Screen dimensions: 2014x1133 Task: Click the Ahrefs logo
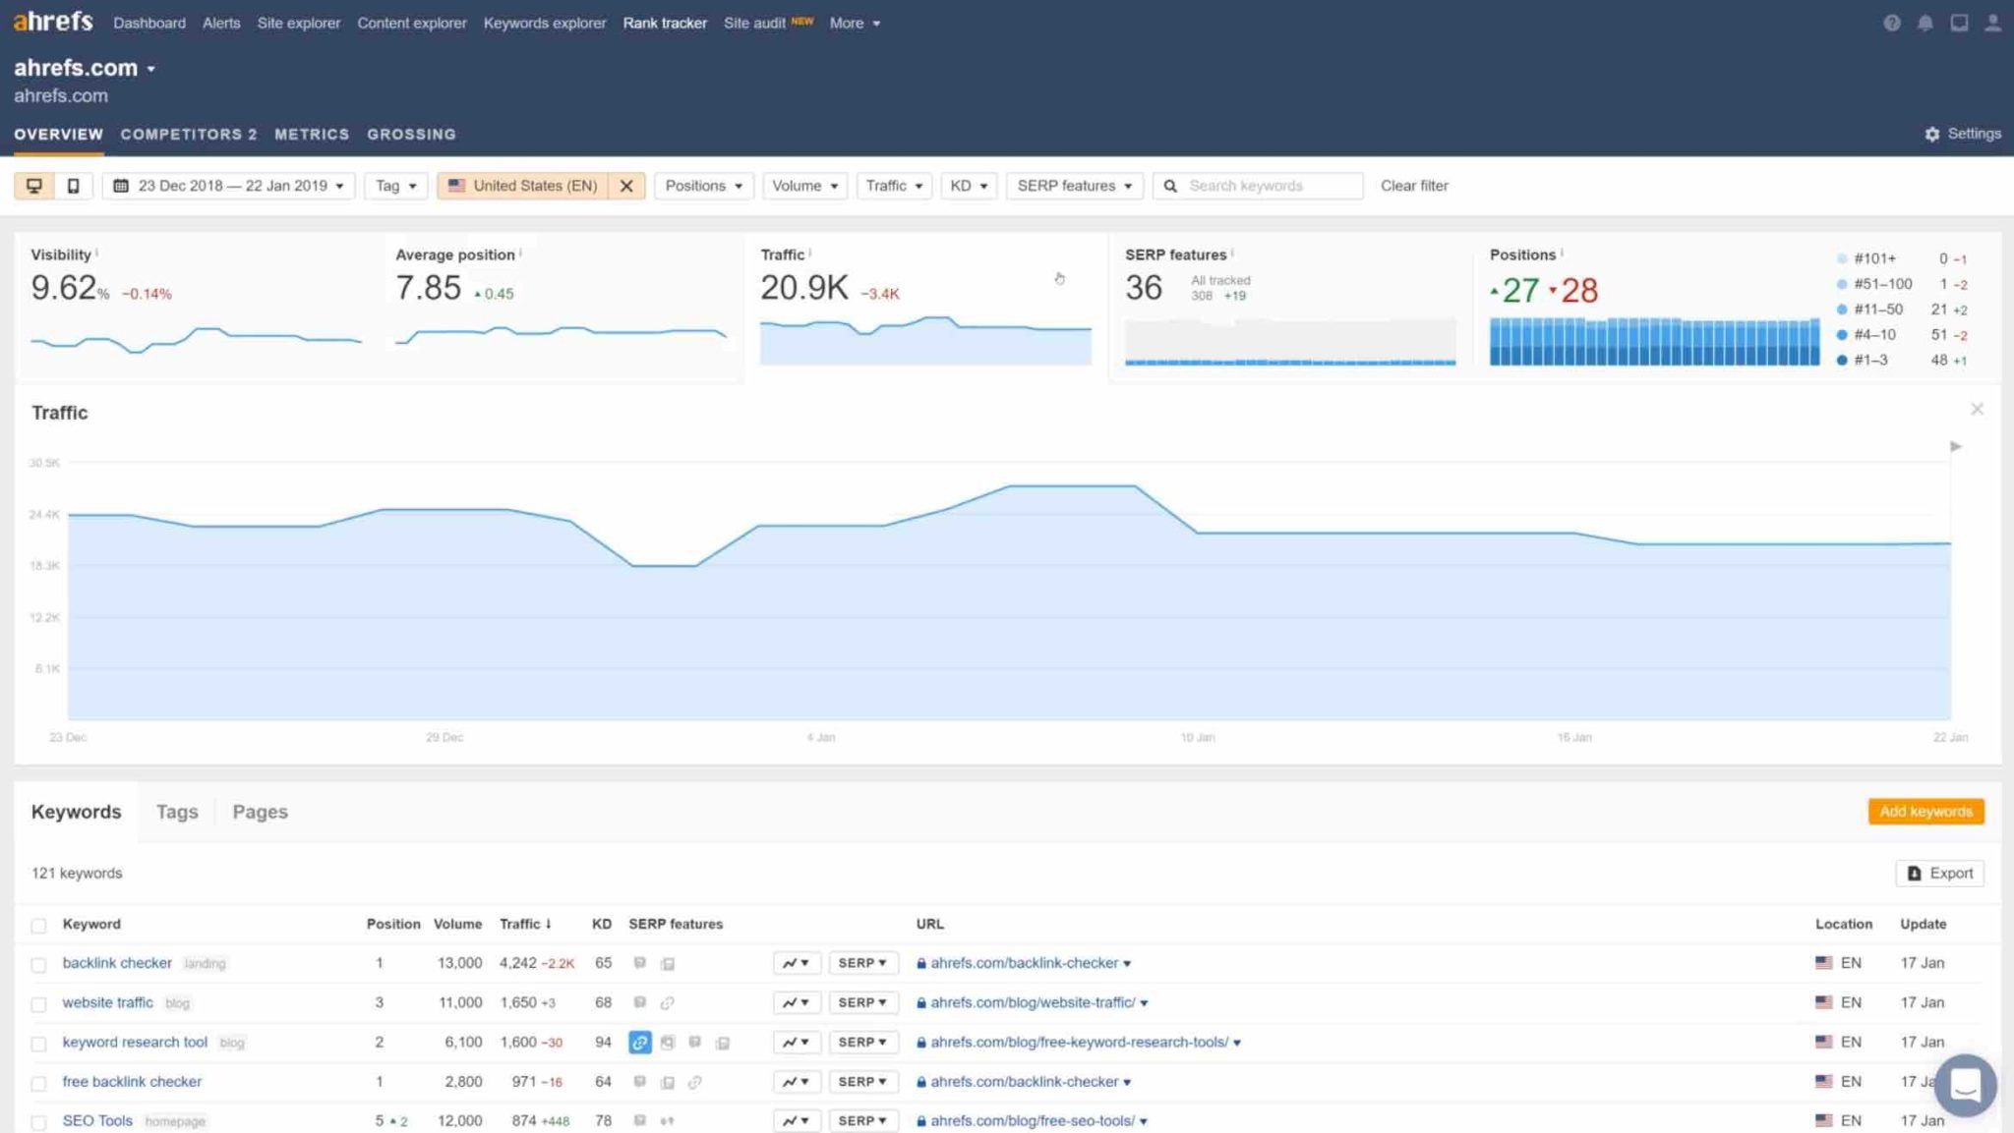(x=53, y=22)
